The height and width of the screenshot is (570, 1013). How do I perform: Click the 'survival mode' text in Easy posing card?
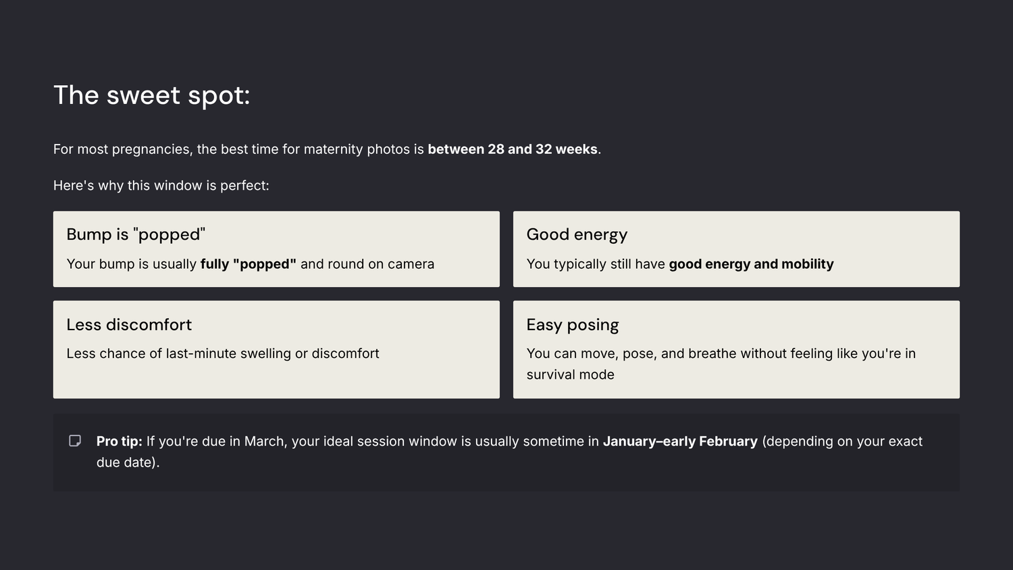click(571, 374)
